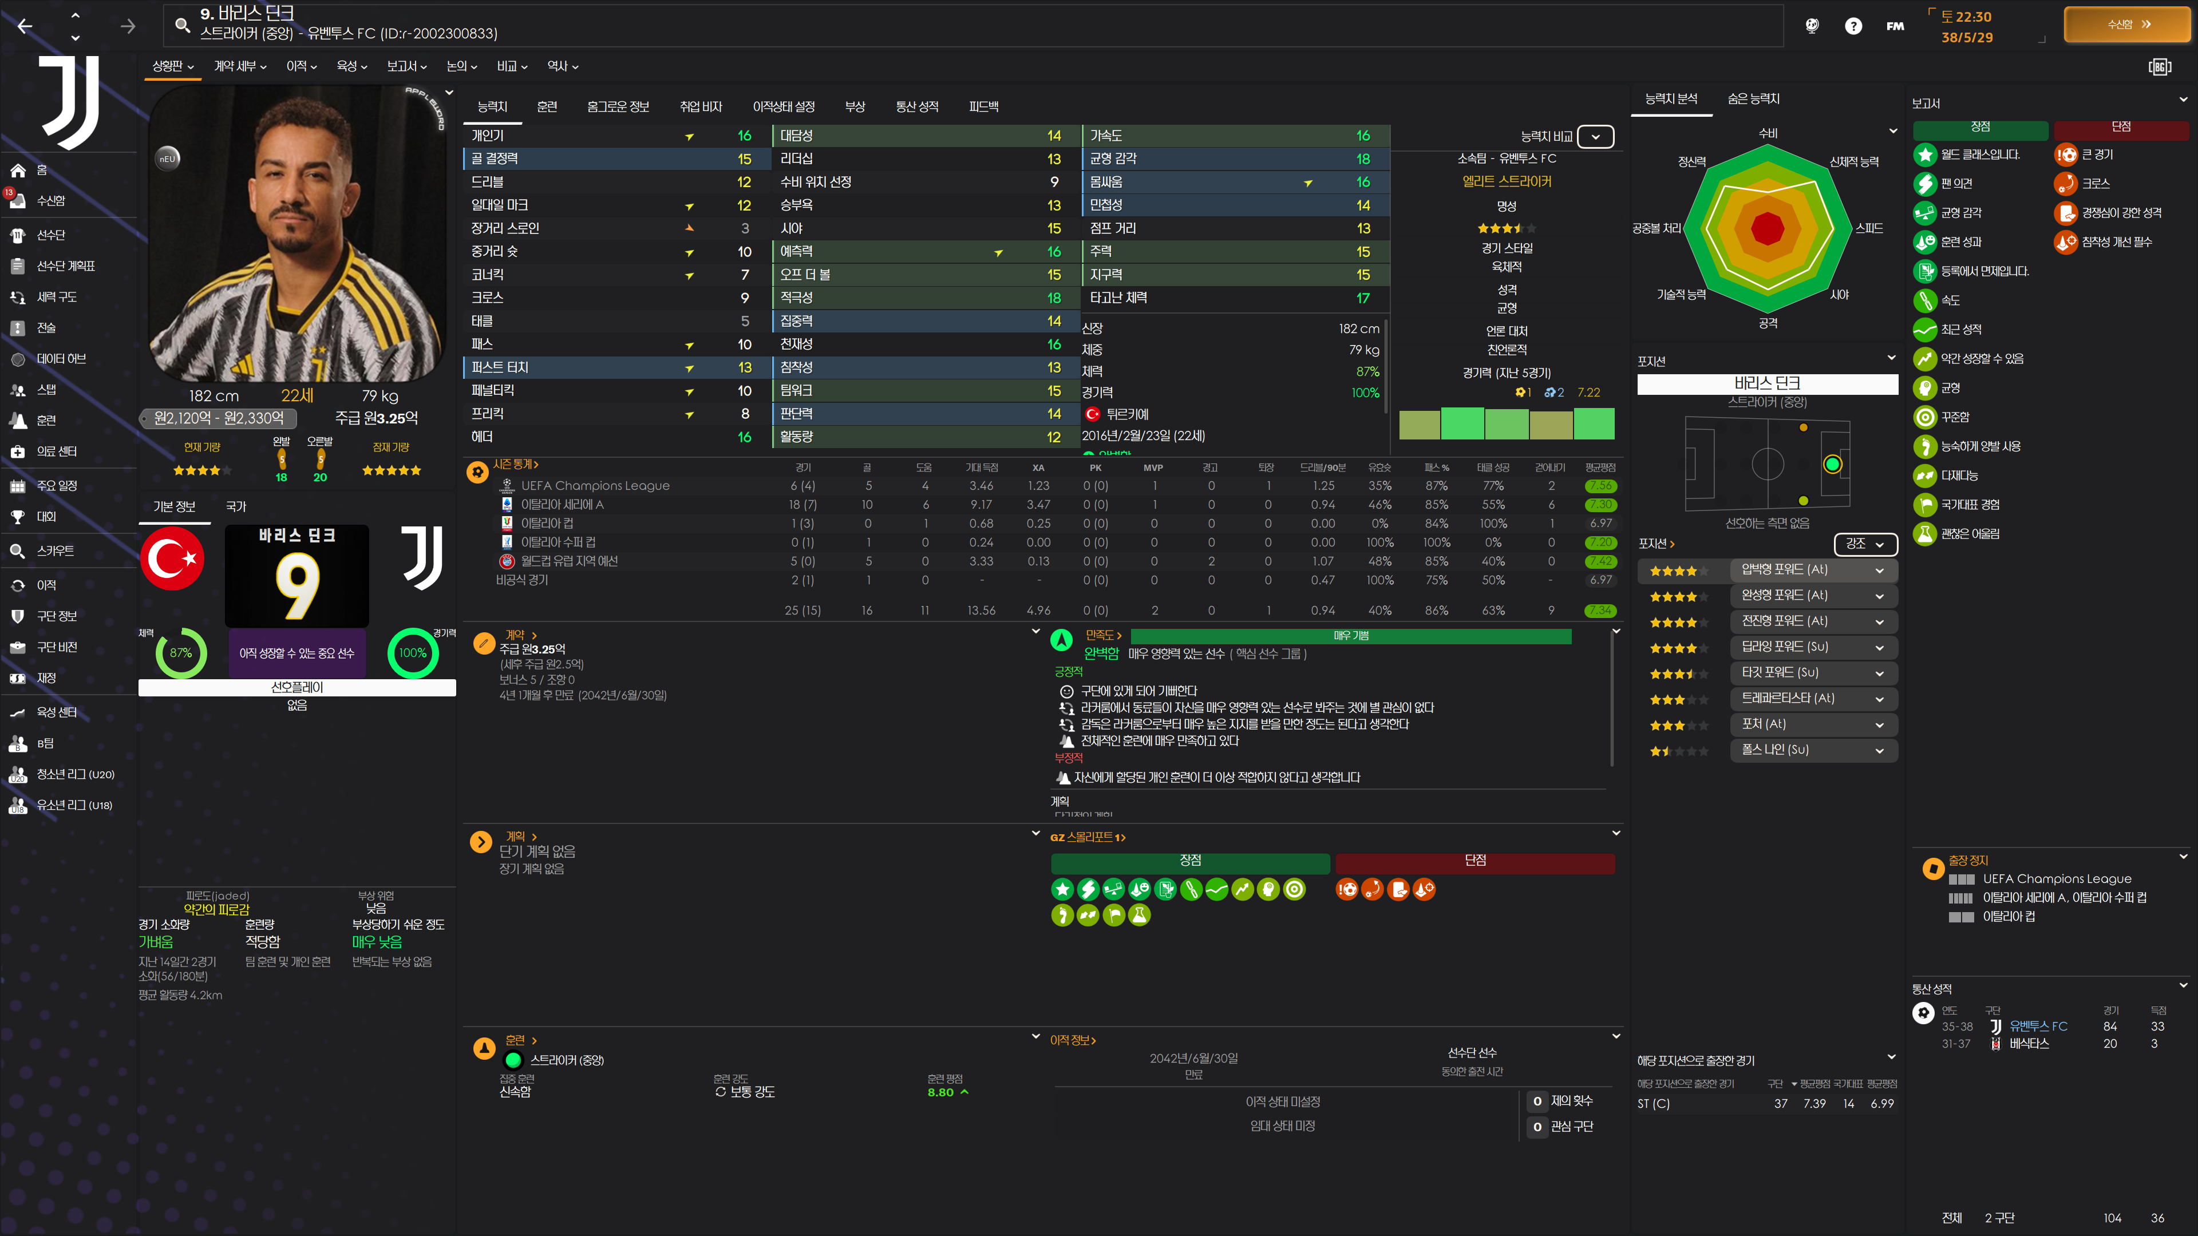Open the 계약 세부 dropdown menu
2198x1236 pixels.
[x=240, y=66]
